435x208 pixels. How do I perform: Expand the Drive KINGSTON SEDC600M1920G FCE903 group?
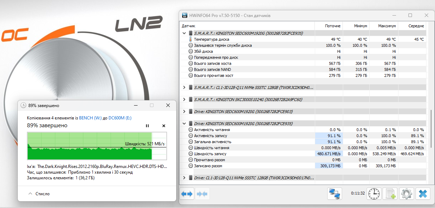click(184, 112)
